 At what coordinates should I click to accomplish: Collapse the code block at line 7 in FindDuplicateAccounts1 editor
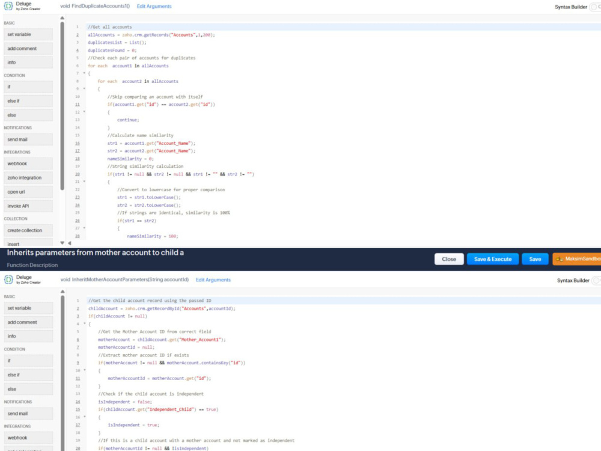(x=84, y=73)
